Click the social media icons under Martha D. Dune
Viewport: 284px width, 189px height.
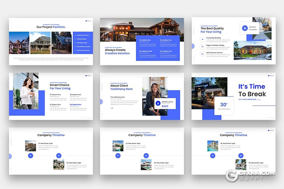point(165,106)
